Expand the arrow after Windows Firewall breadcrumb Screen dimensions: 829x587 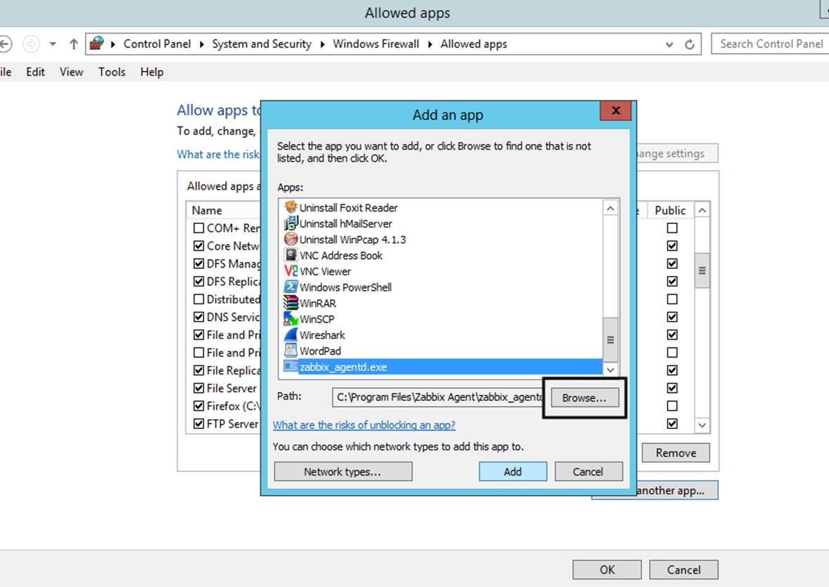click(430, 44)
